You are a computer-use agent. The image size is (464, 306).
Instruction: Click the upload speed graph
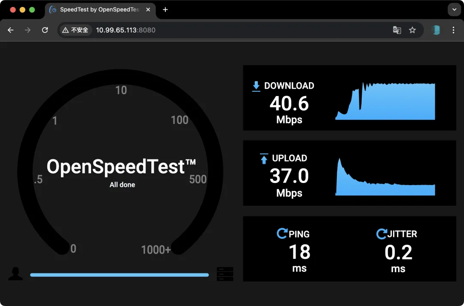click(385, 177)
